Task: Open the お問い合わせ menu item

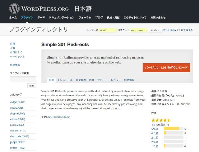Action: [x=158, y=17]
